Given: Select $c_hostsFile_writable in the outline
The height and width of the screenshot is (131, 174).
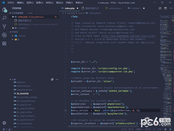Looking at the screenshot, I should tap(27, 97).
